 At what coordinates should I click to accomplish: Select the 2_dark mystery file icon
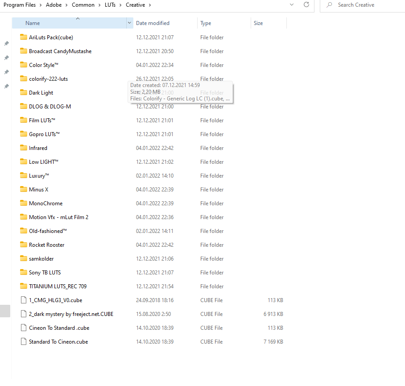click(24, 314)
